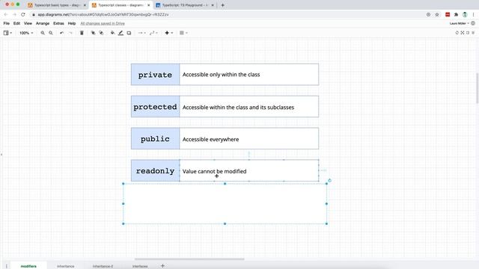This screenshot has height=269, width=479.
Task: Add a new page with plus button
Action: tap(162, 266)
